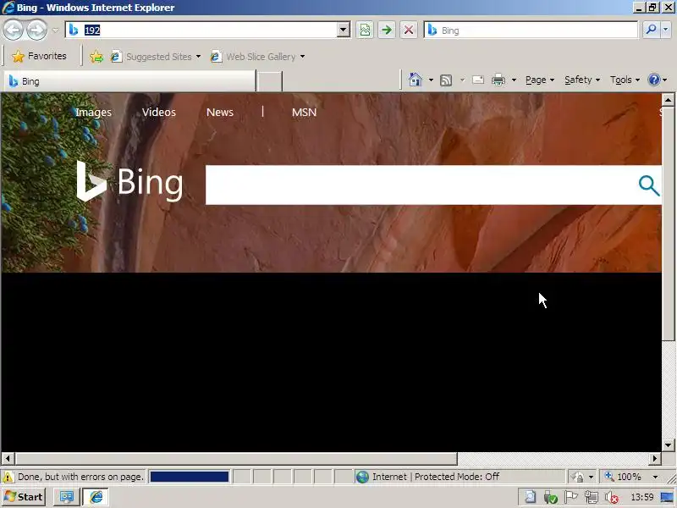Open the Windows Start menu
This screenshot has width=677, height=508.
pyautogui.click(x=25, y=497)
